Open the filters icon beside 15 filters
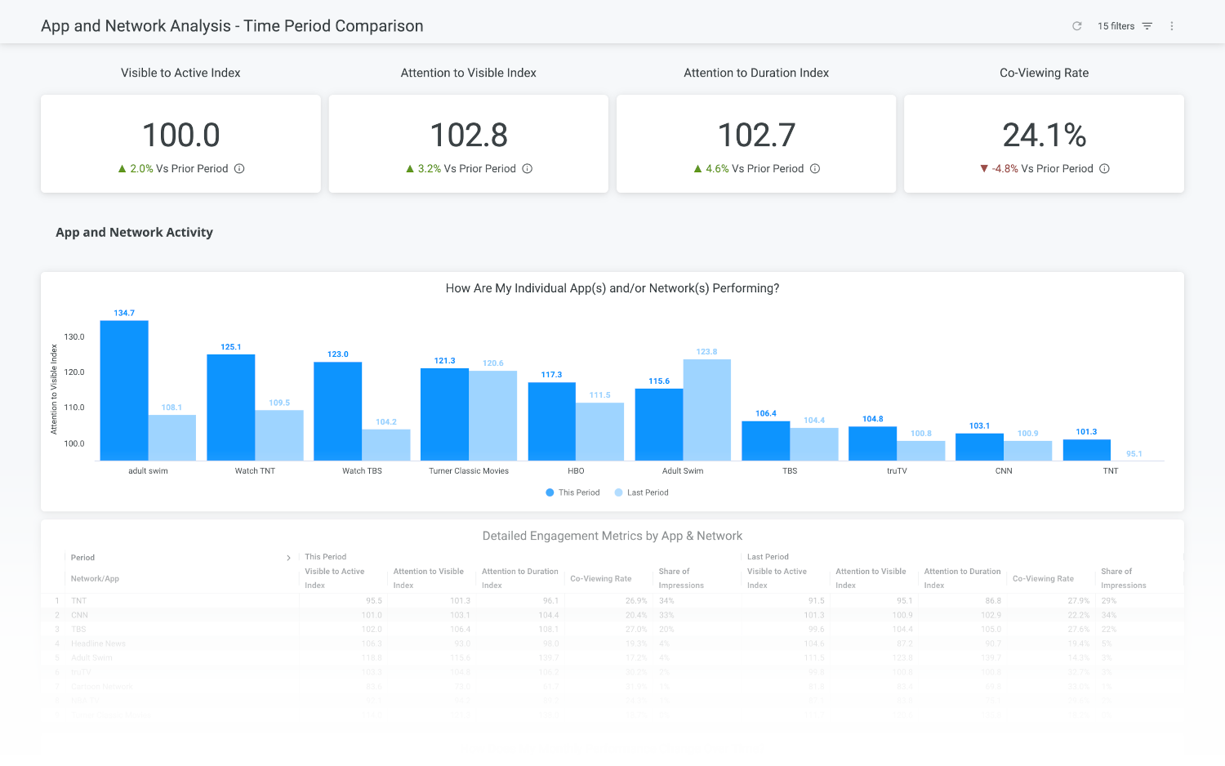 coord(1147,26)
